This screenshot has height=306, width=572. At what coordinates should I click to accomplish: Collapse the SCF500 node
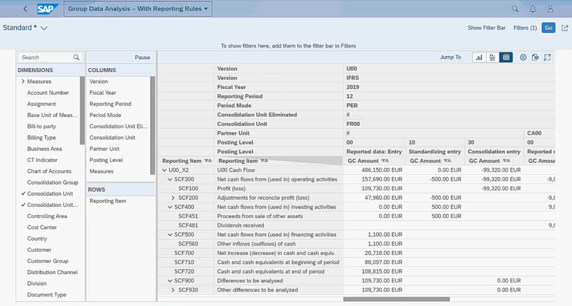(x=170, y=234)
